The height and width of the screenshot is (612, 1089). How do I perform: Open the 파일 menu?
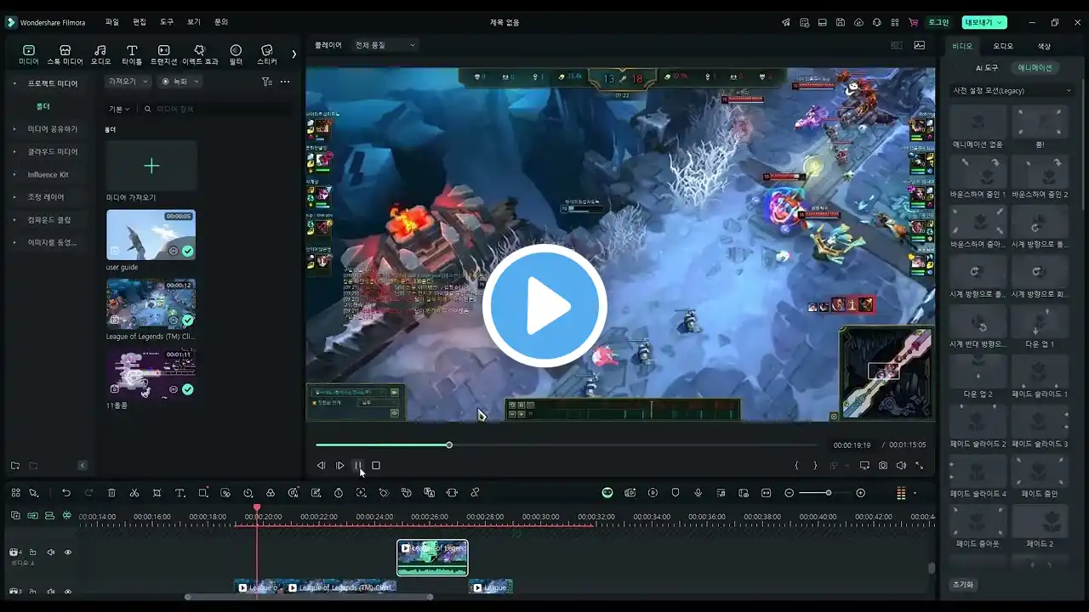pos(112,22)
